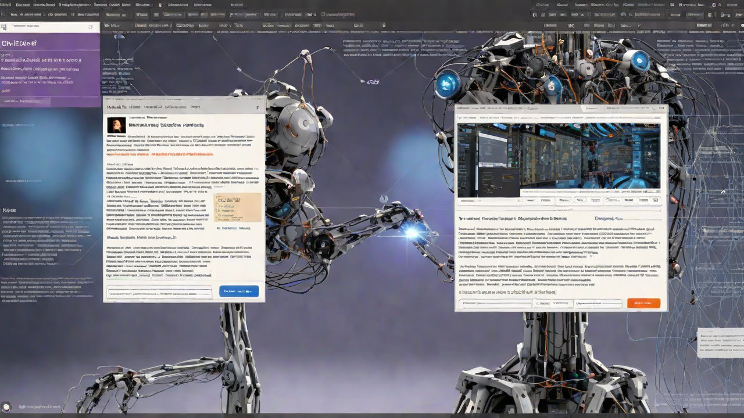
Task: Click the profile avatar in the left dialog
Action: pyautogui.click(x=116, y=125)
